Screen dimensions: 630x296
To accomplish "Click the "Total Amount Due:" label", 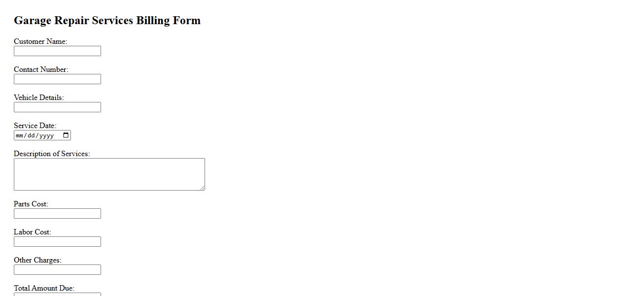I will pos(44,288).
